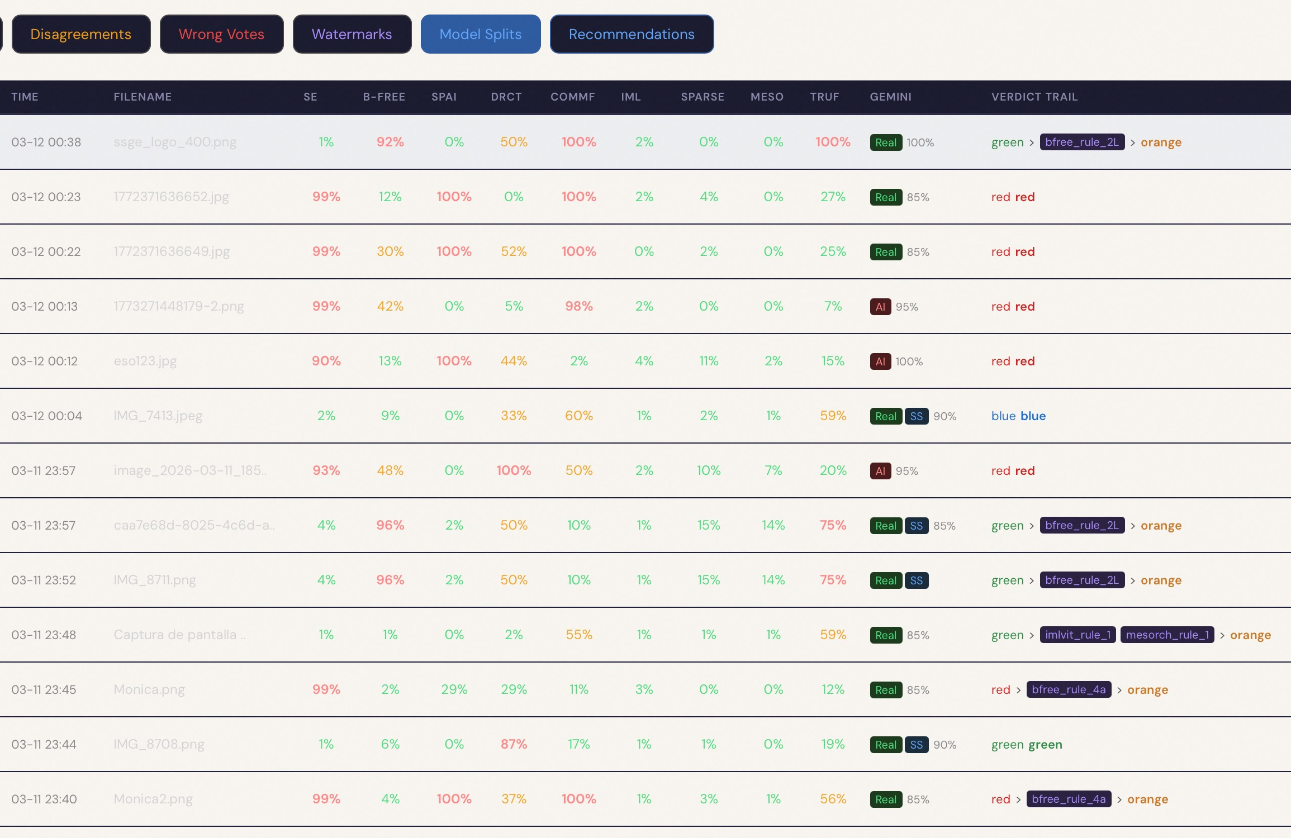Viewport: 1291px width, 838px height.
Task: Select the Model Splits tab
Action: pos(480,34)
